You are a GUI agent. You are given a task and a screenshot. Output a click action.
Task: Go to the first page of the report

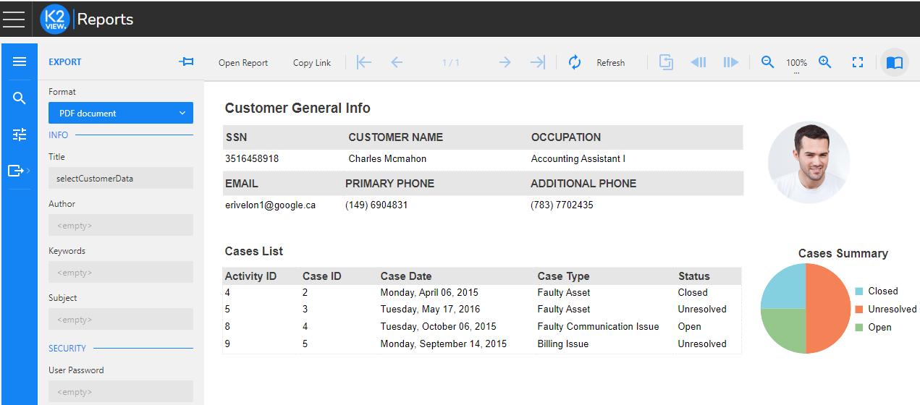click(364, 63)
